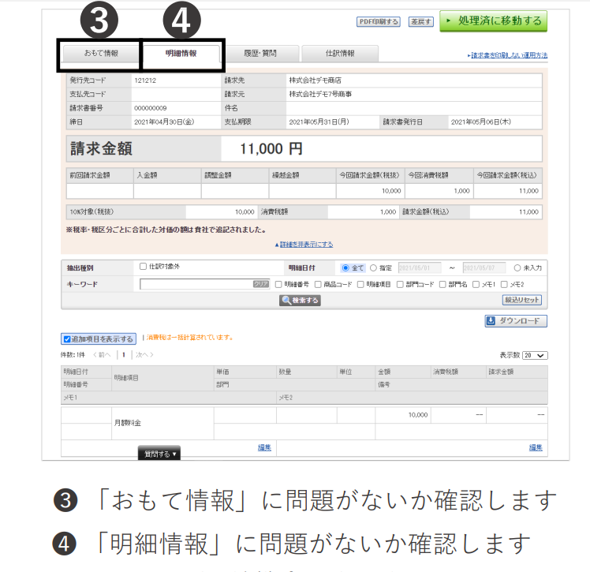This screenshot has height=572, width=590.
Task: Switch to the おもて情報 tab
Action: coord(101,54)
